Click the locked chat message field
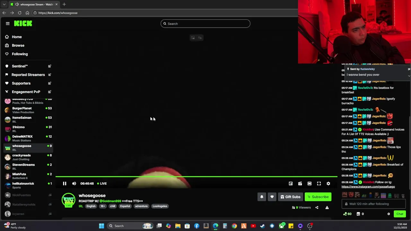The image size is (411, 231). pos(373,204)
